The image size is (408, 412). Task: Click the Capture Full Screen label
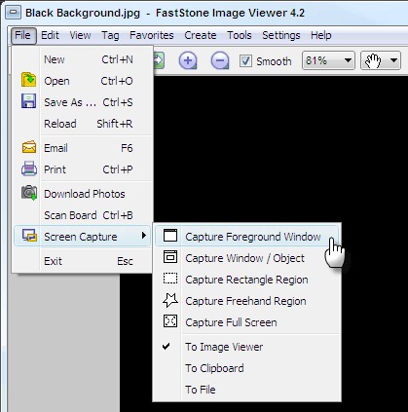coord(231,322)
